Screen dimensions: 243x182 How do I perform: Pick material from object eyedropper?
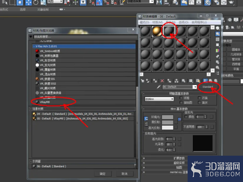tap(158, 87)
